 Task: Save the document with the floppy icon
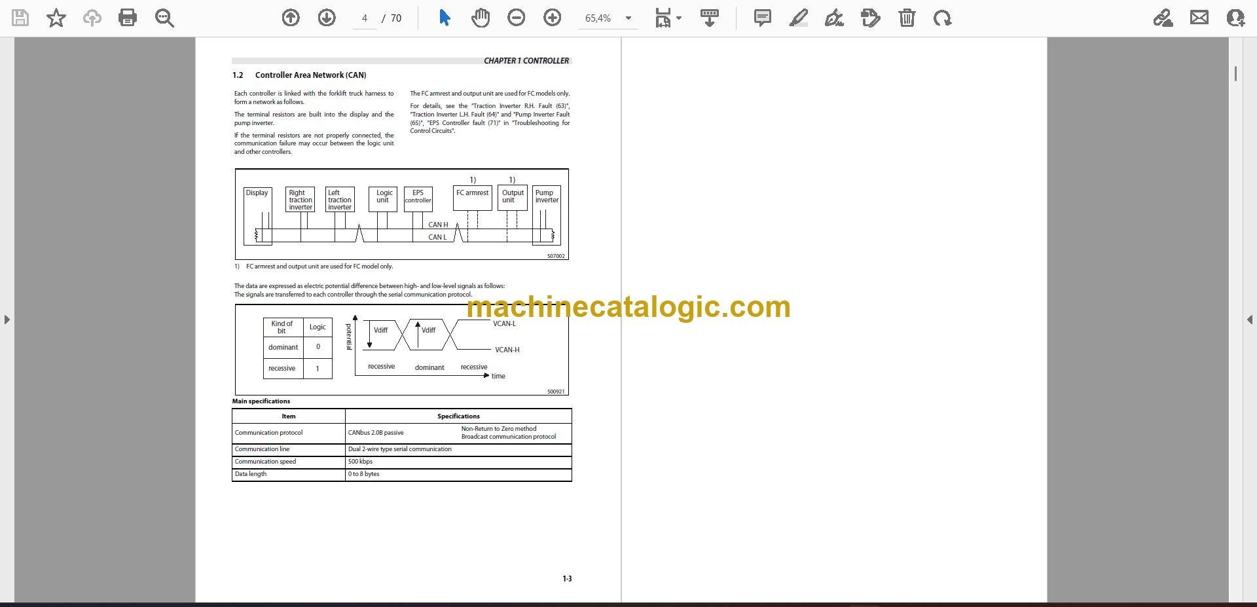point(20,18)
